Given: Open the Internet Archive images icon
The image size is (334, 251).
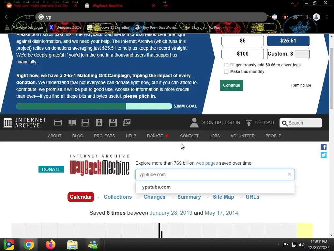Looking at the screenshot, I should pos(127,123).
